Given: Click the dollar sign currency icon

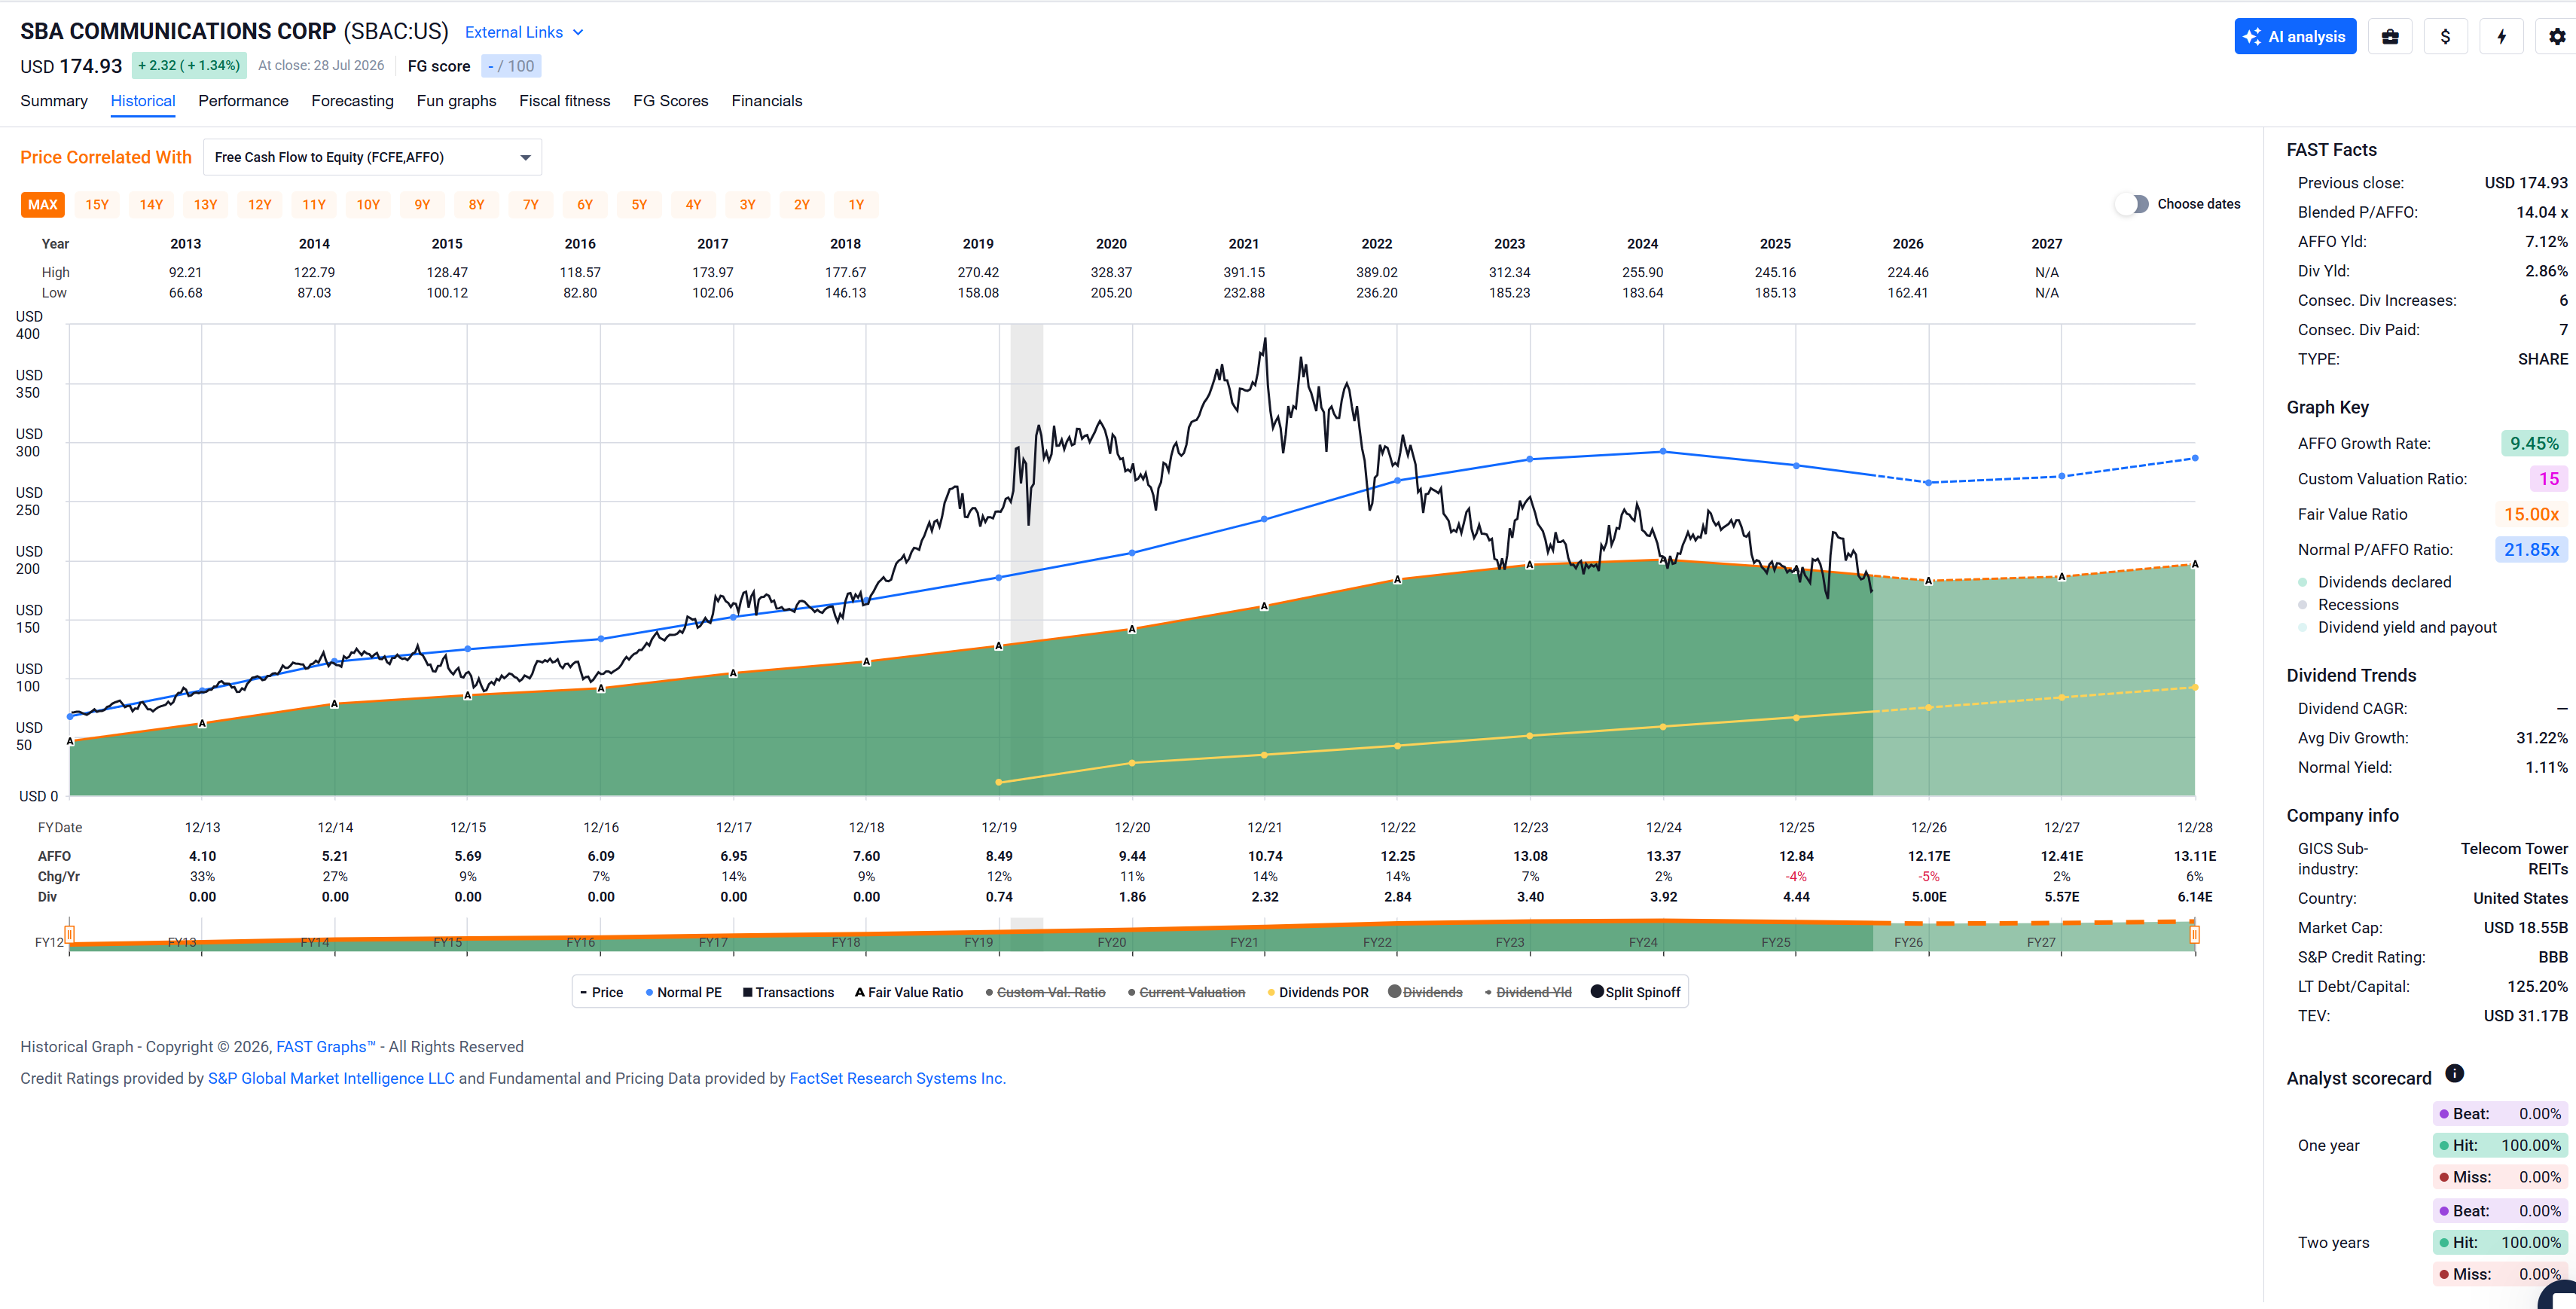Looking at the screenshot, I should (x=2445, y=36).
